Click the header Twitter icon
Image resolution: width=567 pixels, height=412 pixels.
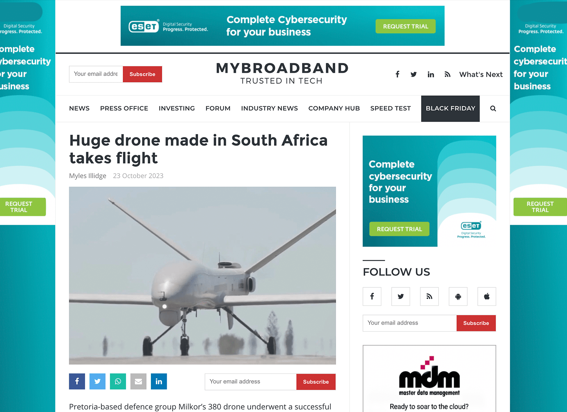coord(414,74)
